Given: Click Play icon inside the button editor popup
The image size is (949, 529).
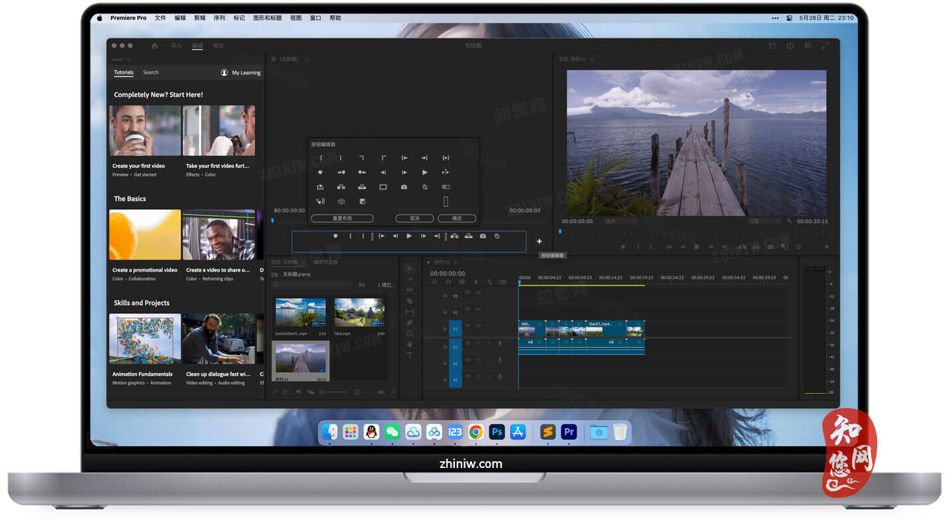Looking at the screenshot, I should pyautogui.click(x=424, y=173).
